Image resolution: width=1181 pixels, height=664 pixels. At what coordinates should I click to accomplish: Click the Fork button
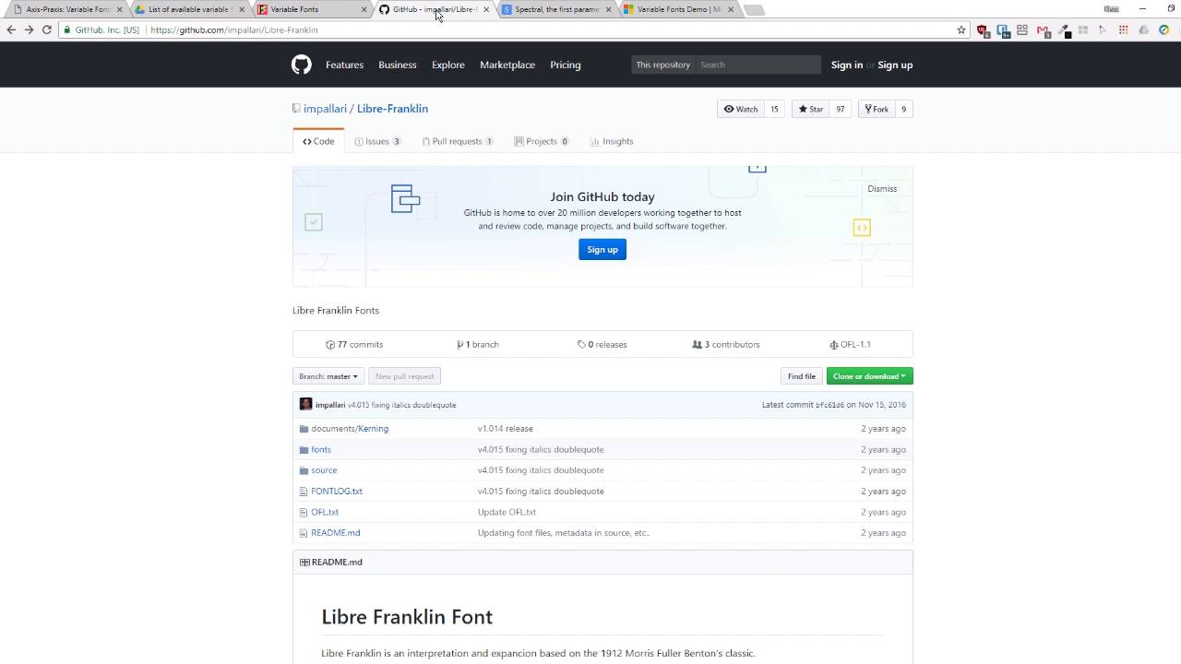pos(877,109)
